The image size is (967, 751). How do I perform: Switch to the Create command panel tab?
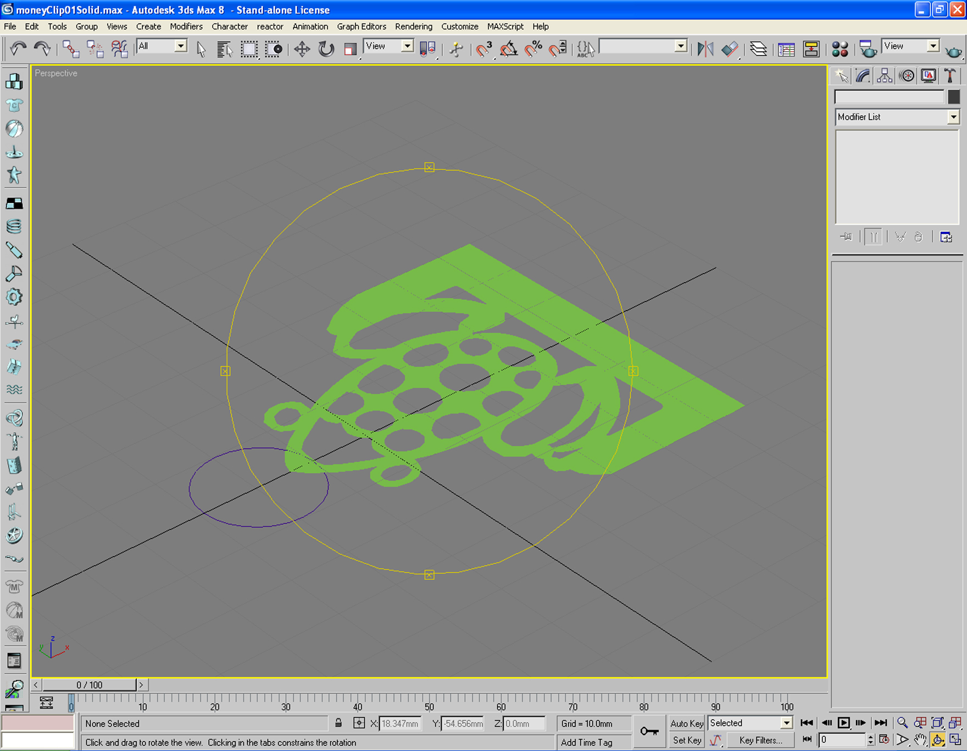pyautogui.click(x=841, y=76)
